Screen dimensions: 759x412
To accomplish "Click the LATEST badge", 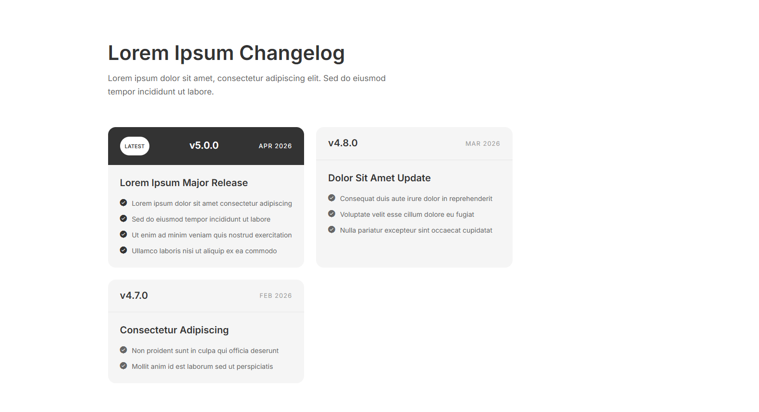I will tap(135, 146).
